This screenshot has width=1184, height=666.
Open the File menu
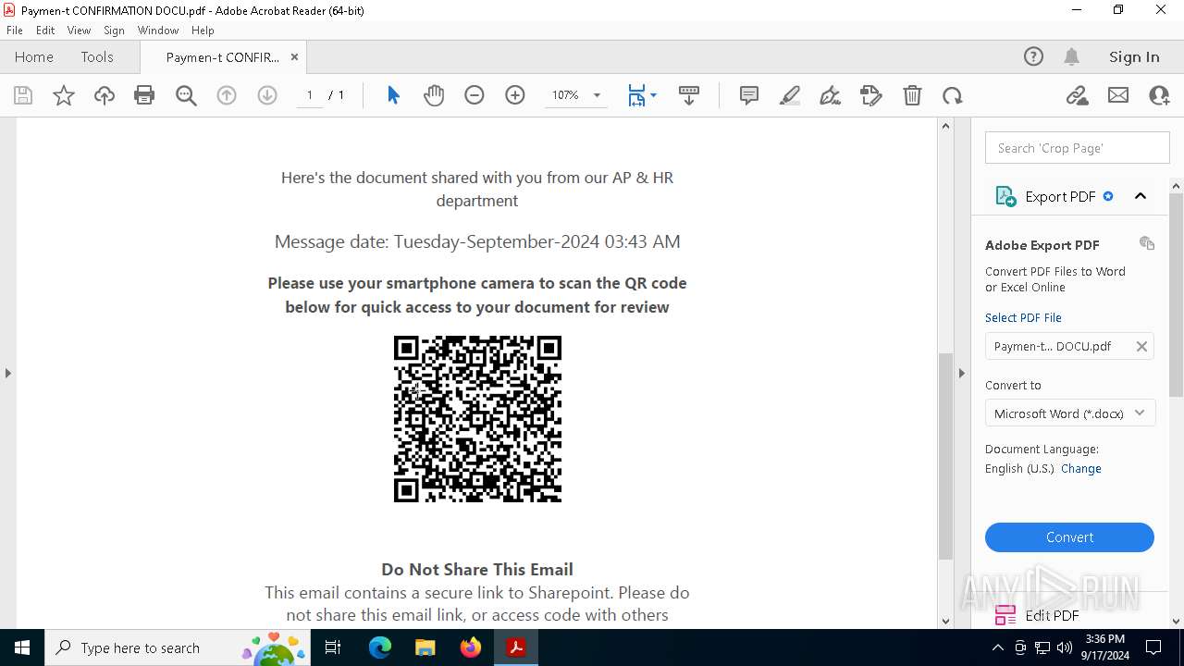pyautogui.click(x=15, y=31)
